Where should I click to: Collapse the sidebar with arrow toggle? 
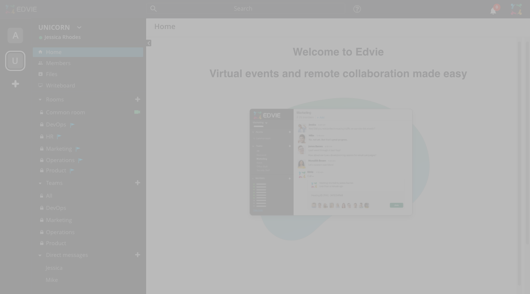[x=148, y=43]
